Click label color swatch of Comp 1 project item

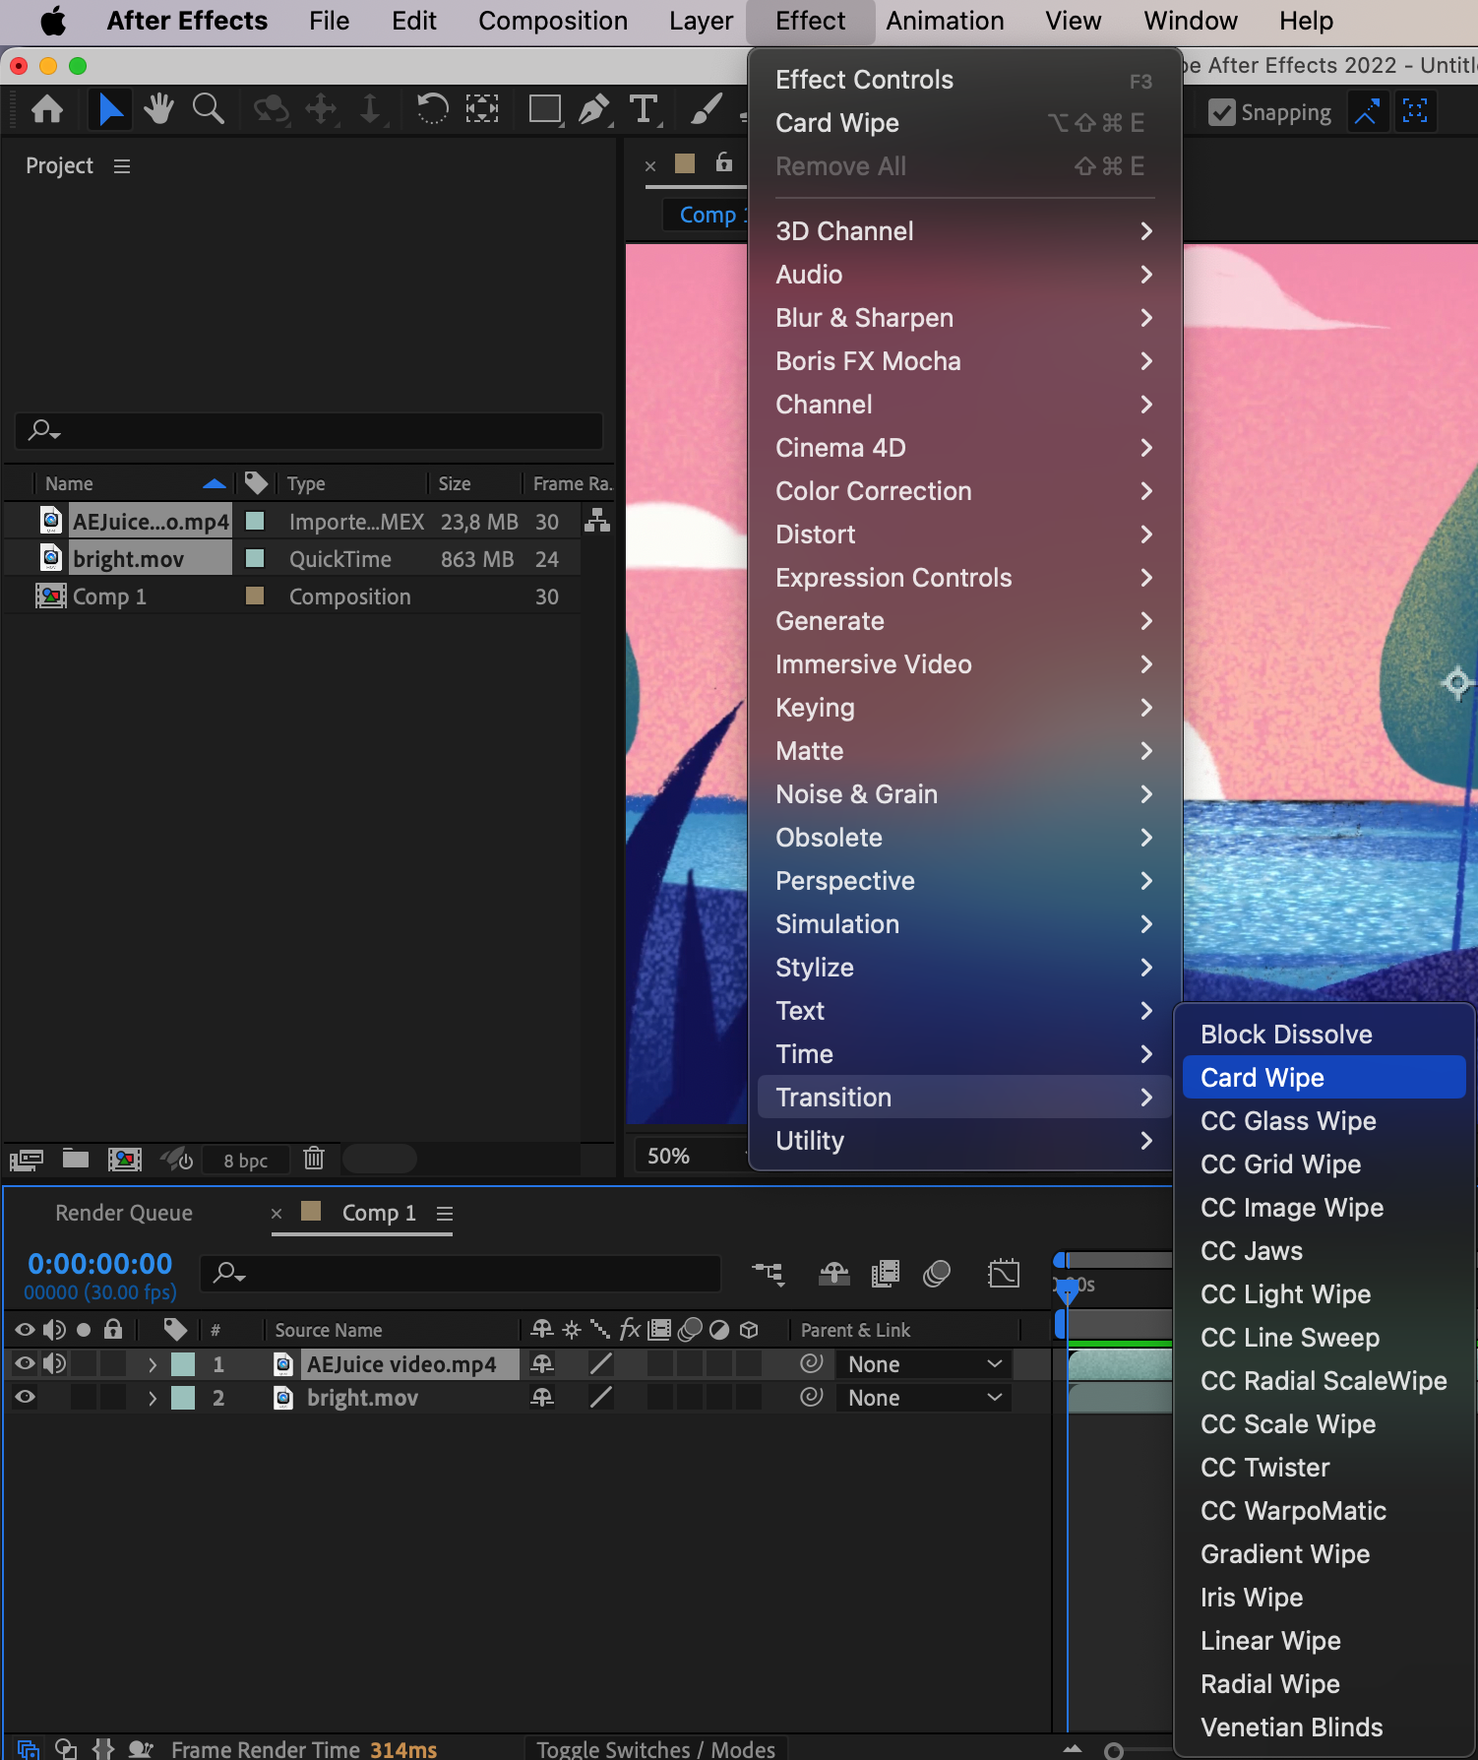[x=255, y=596]
